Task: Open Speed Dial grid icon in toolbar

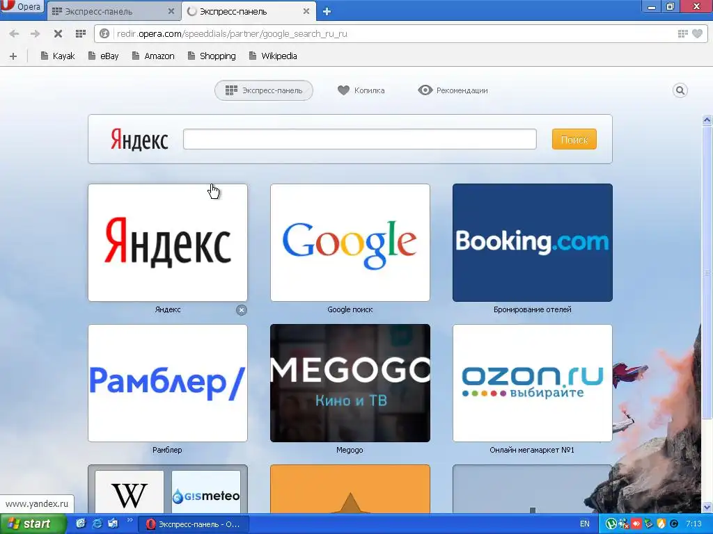Action: (x=81, y=33)
